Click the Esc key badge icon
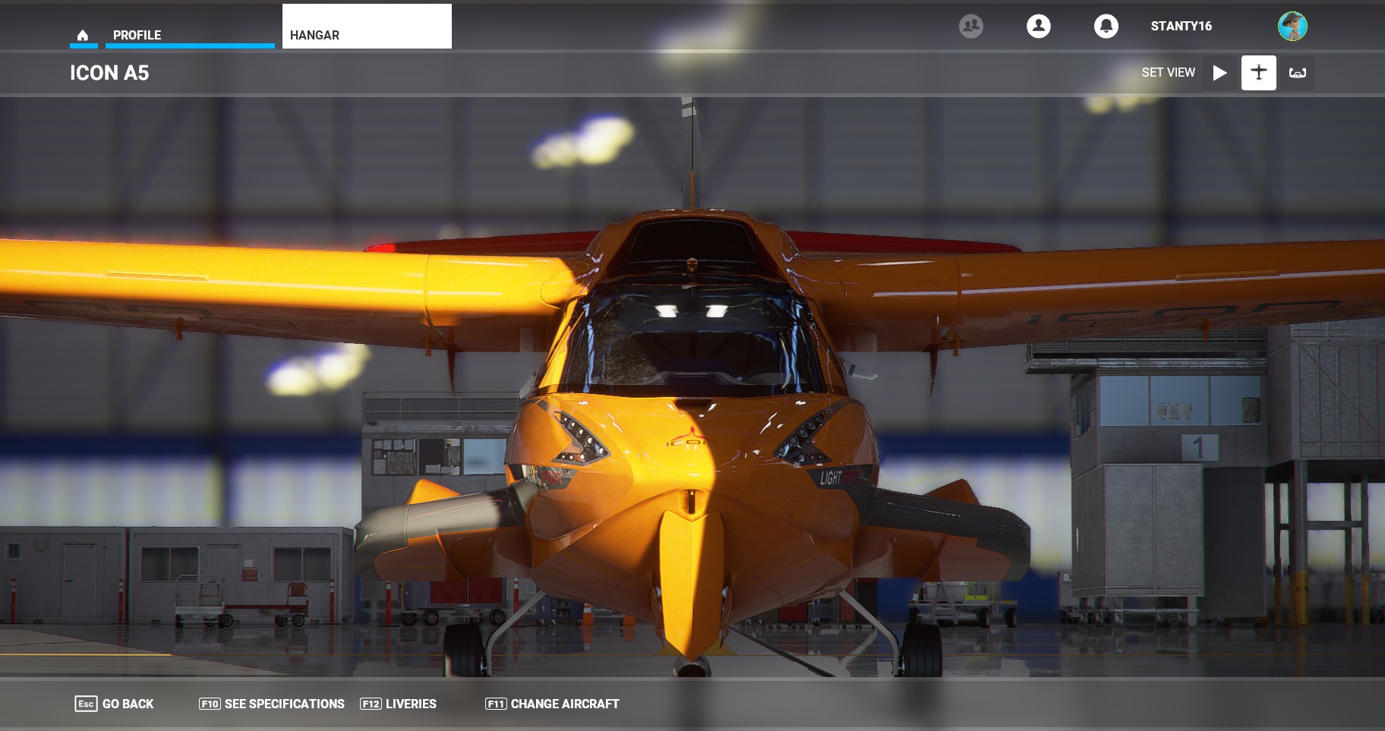1385x731 pixels. [x=86, y=704]
